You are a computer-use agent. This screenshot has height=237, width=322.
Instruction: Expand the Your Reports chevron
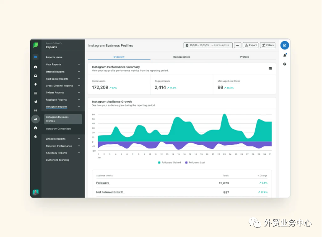pos(79,64)
